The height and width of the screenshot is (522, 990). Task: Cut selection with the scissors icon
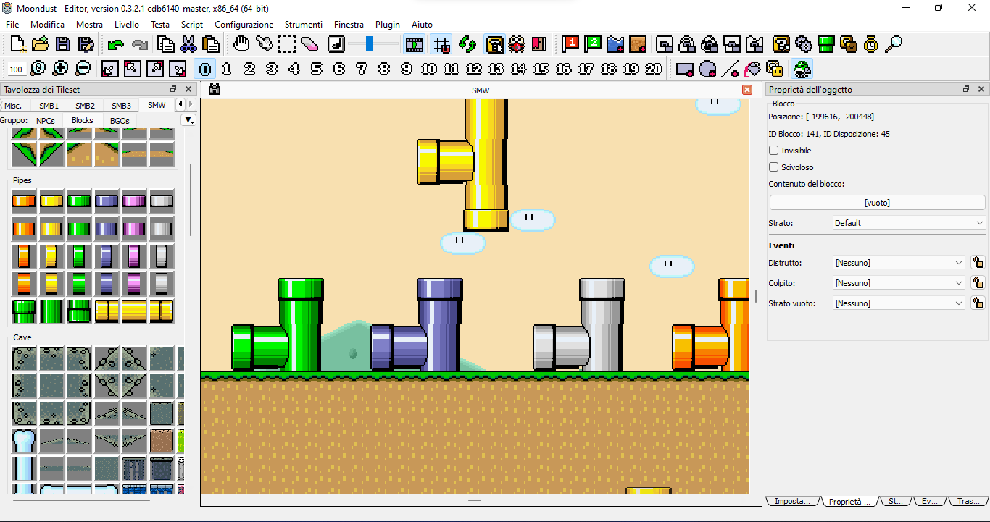coord(188,44)
